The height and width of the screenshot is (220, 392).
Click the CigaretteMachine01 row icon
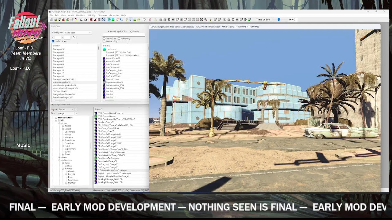click(104, 82)
